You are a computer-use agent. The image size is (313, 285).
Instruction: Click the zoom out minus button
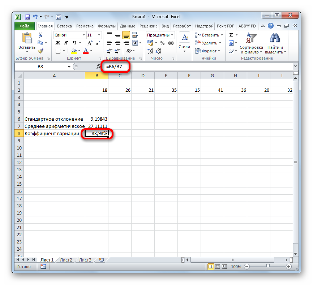[247, 267]
